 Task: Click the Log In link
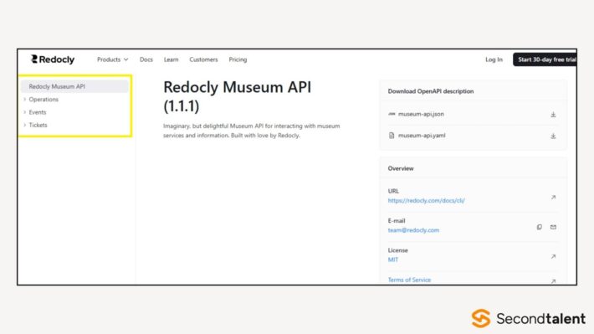[494, 59]
